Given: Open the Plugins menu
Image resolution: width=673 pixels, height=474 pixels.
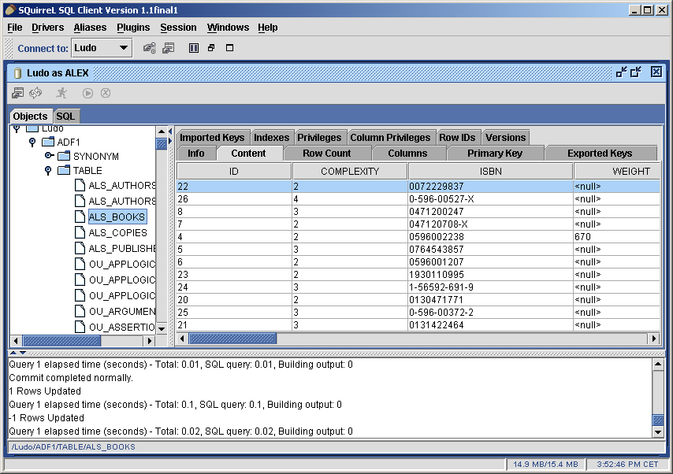Looking at the screenshot, I should (133, 28).
